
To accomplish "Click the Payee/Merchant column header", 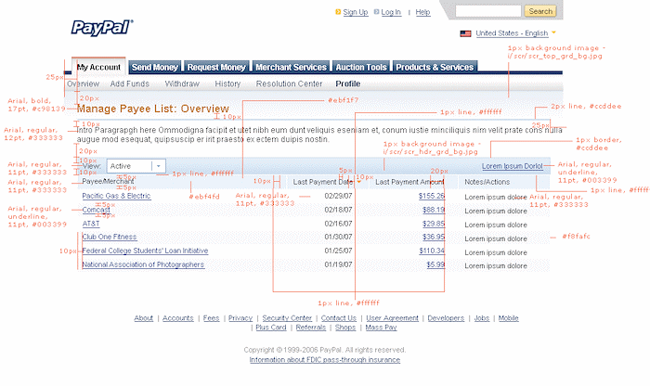I will pos(108,182).
